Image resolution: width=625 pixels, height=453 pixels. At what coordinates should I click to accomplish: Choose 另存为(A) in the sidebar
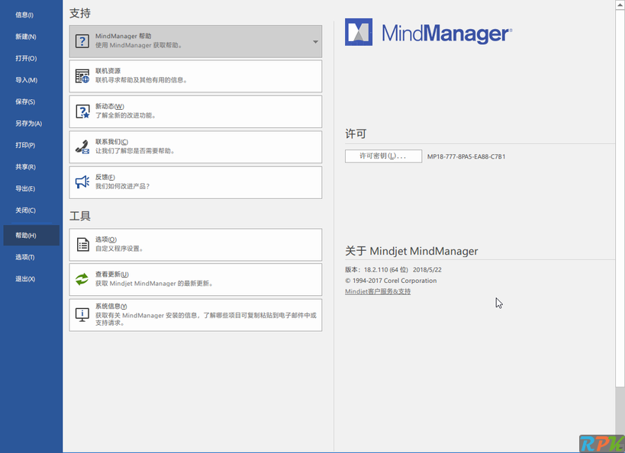pyautogui.click(x=28, y=124)
